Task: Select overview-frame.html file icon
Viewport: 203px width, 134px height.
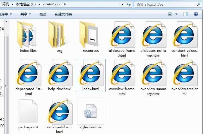Action: 122,73
